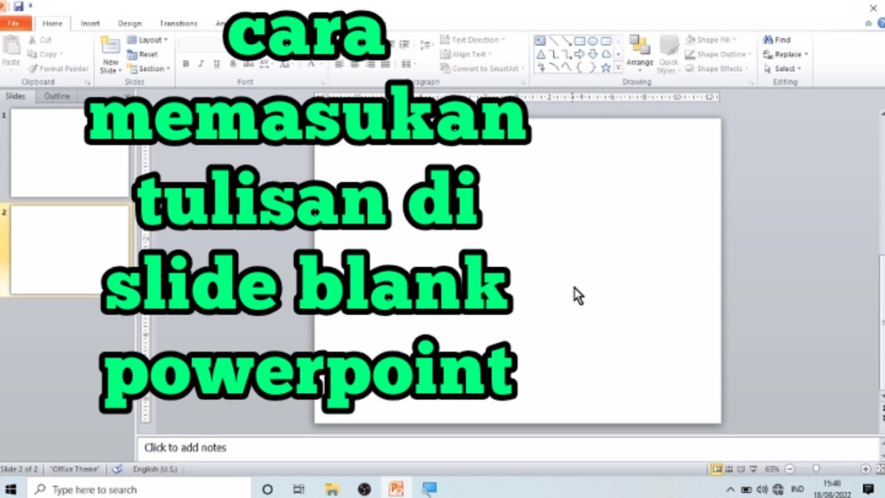Open the Layout dropdown

148,40
